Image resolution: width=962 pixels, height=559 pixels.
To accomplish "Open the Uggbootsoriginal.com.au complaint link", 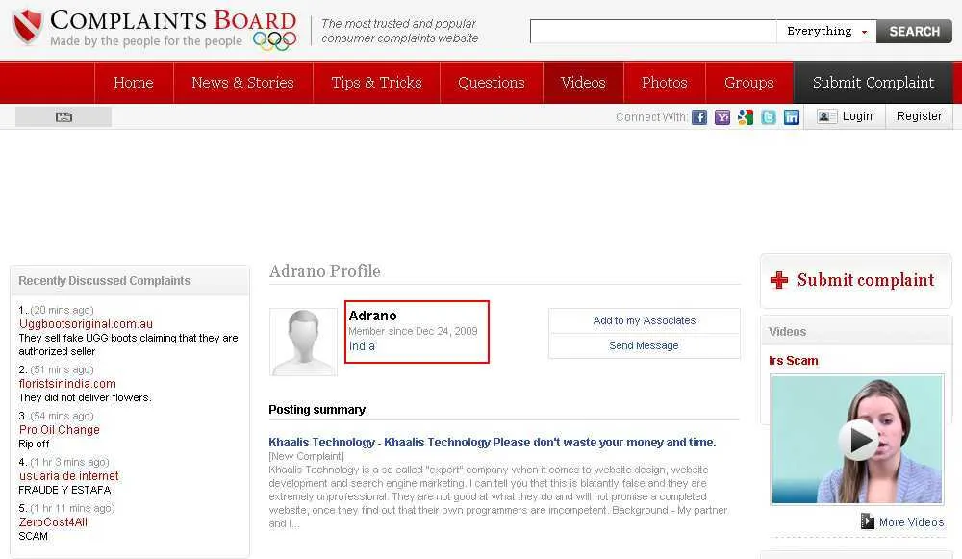I will click(86, 324).
